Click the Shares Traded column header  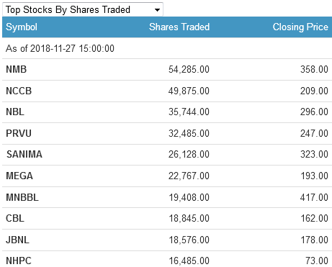(x=179, y=27)
